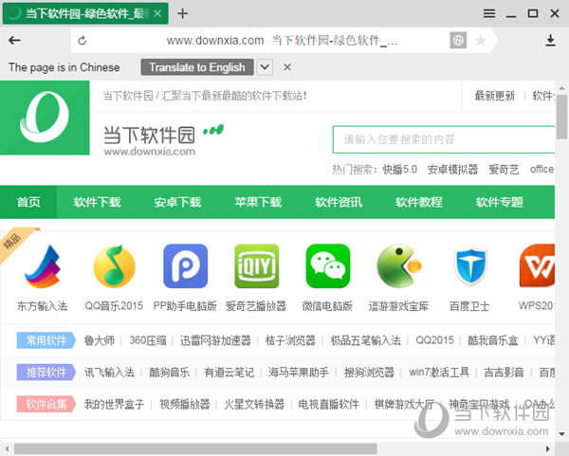This screenshot has width=569, height=456.
Task: Click the vertical scrollbar thumb
Action: pos(561,117)
